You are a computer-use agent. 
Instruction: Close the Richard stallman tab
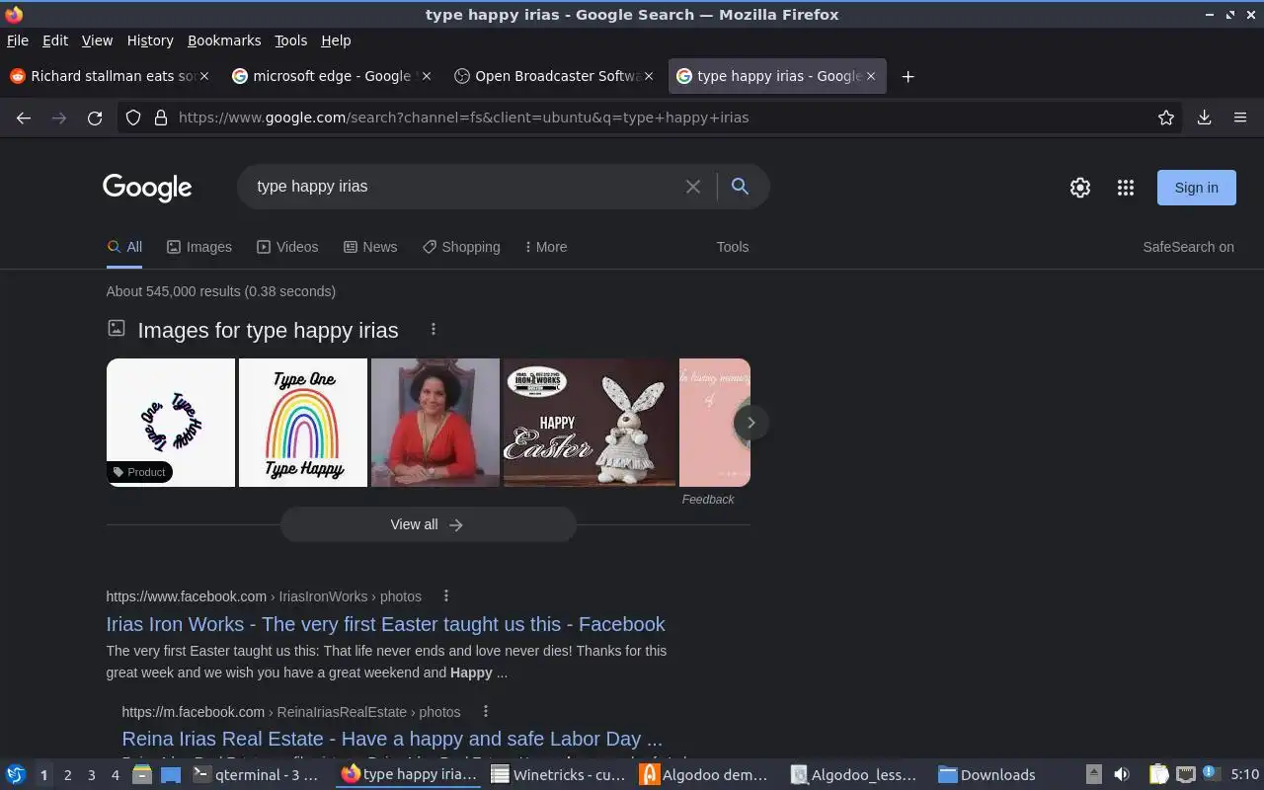click(203, 76)
